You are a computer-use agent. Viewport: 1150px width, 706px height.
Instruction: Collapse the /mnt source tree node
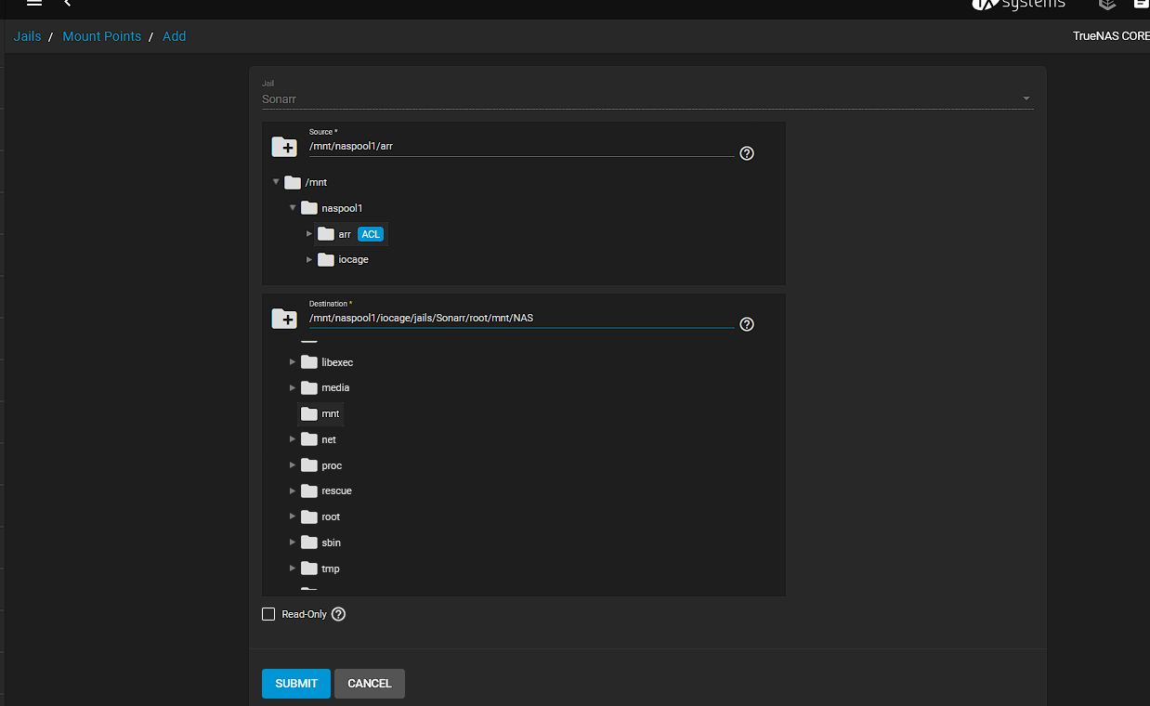276,182
